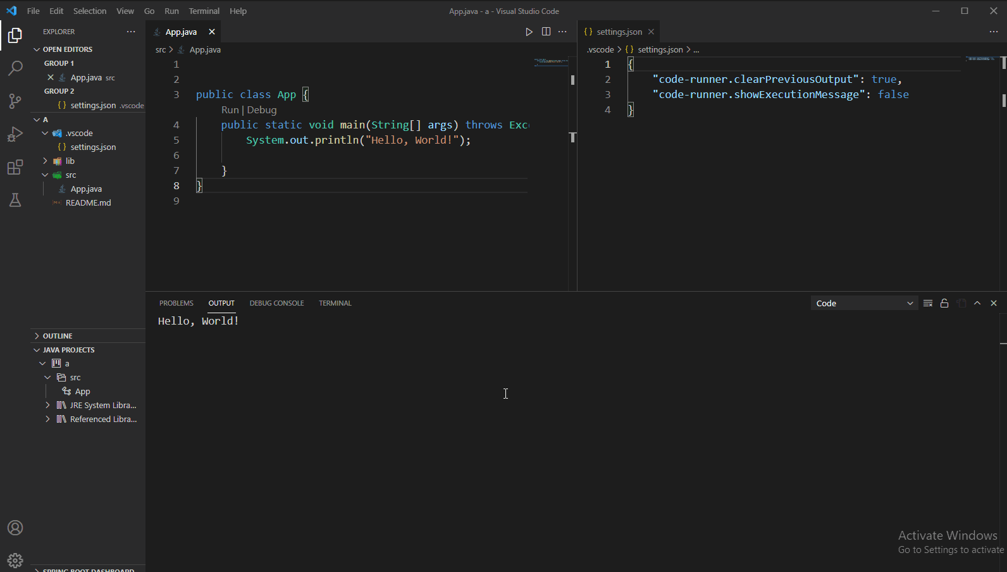Click the clearPreviousOutput setting line
This screenshot has height=572, width=1007.
[x=777, y=79]
